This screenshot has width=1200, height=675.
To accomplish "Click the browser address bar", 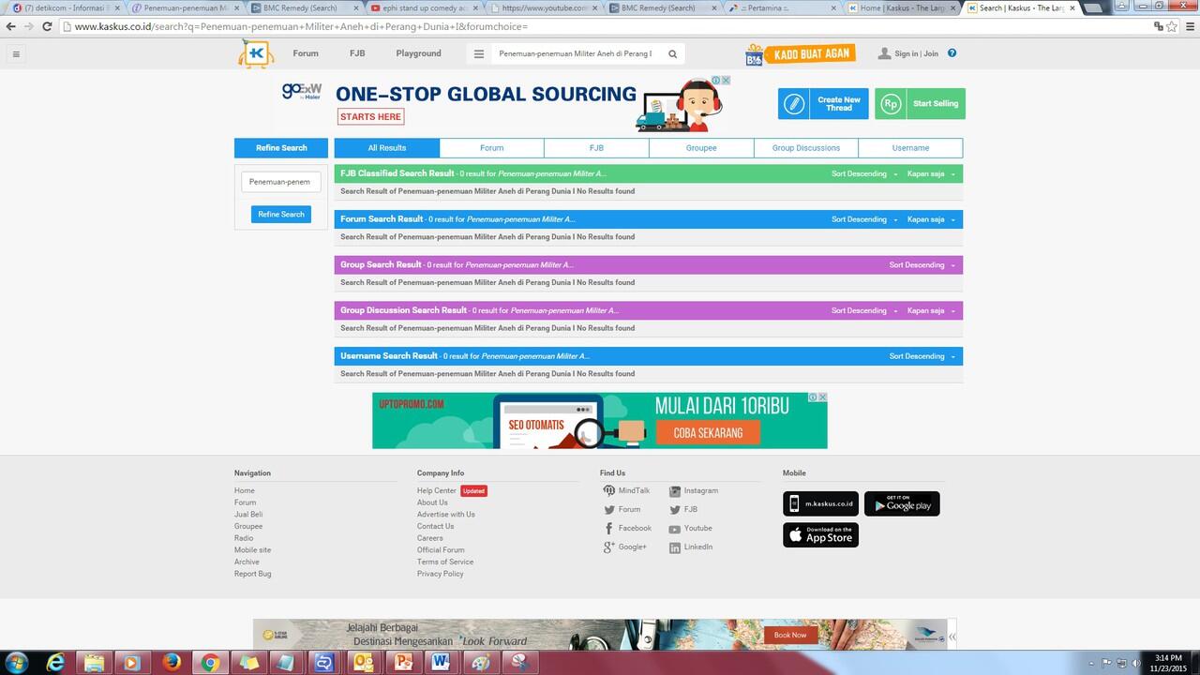I will (600, 26).
